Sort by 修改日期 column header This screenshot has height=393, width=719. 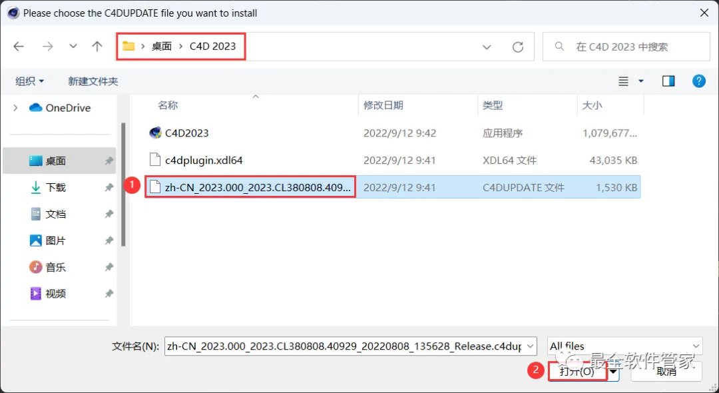[x=383, y=105]
